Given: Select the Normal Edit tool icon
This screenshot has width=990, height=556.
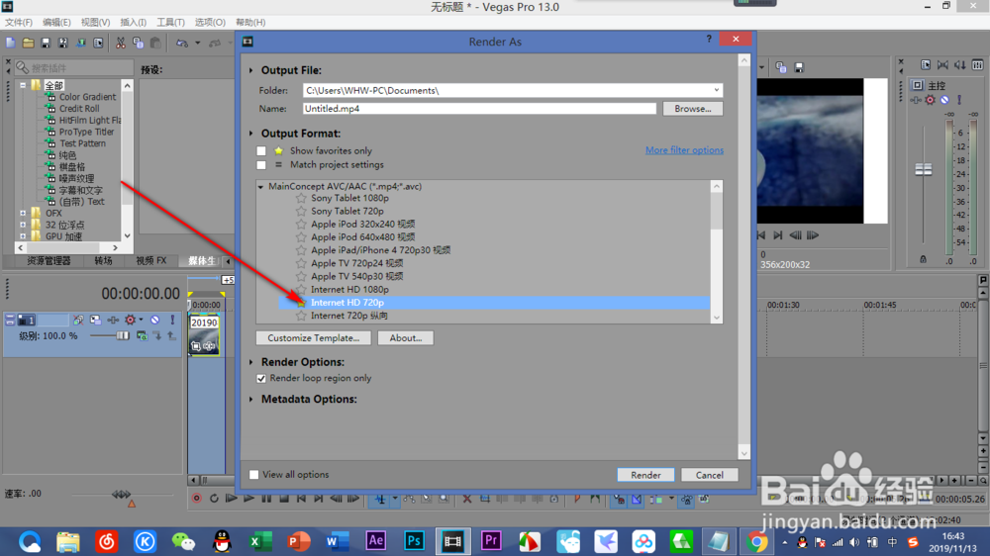Looking at the screenshot, I should click(x=380, y=499).
